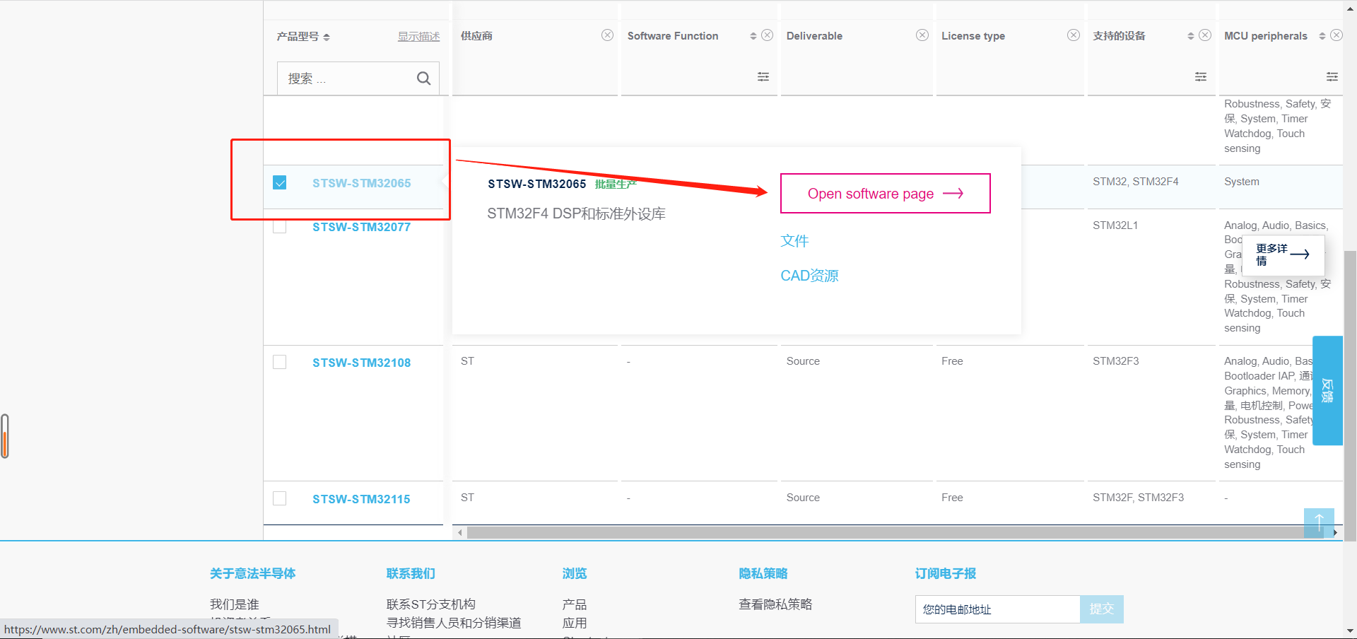Open the MCU peripherals filter options icon
Image resolution: width=1357 pixels, height=639 pixels.
click(1332, 76)
